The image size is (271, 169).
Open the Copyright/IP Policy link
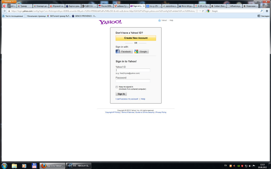pyautogui.click(x=112, y=112)
